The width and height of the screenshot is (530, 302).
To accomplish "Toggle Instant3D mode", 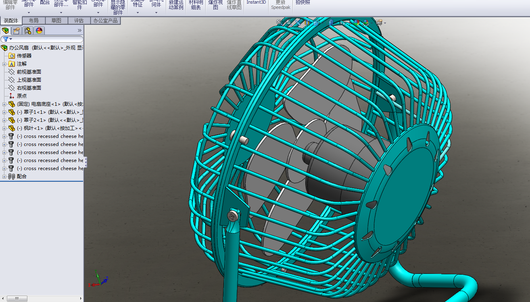I will point(257,2).
